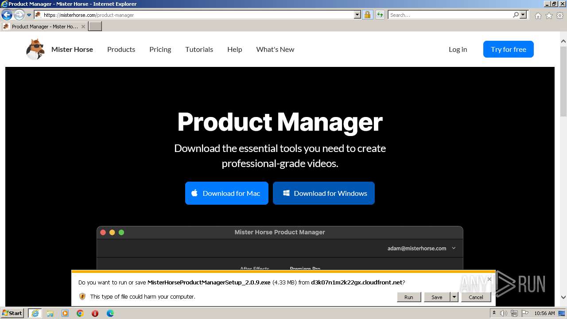Viewport: 567px width, 319px height.
Task: Click the IE Home icon
Action: (x=538, y=16)
